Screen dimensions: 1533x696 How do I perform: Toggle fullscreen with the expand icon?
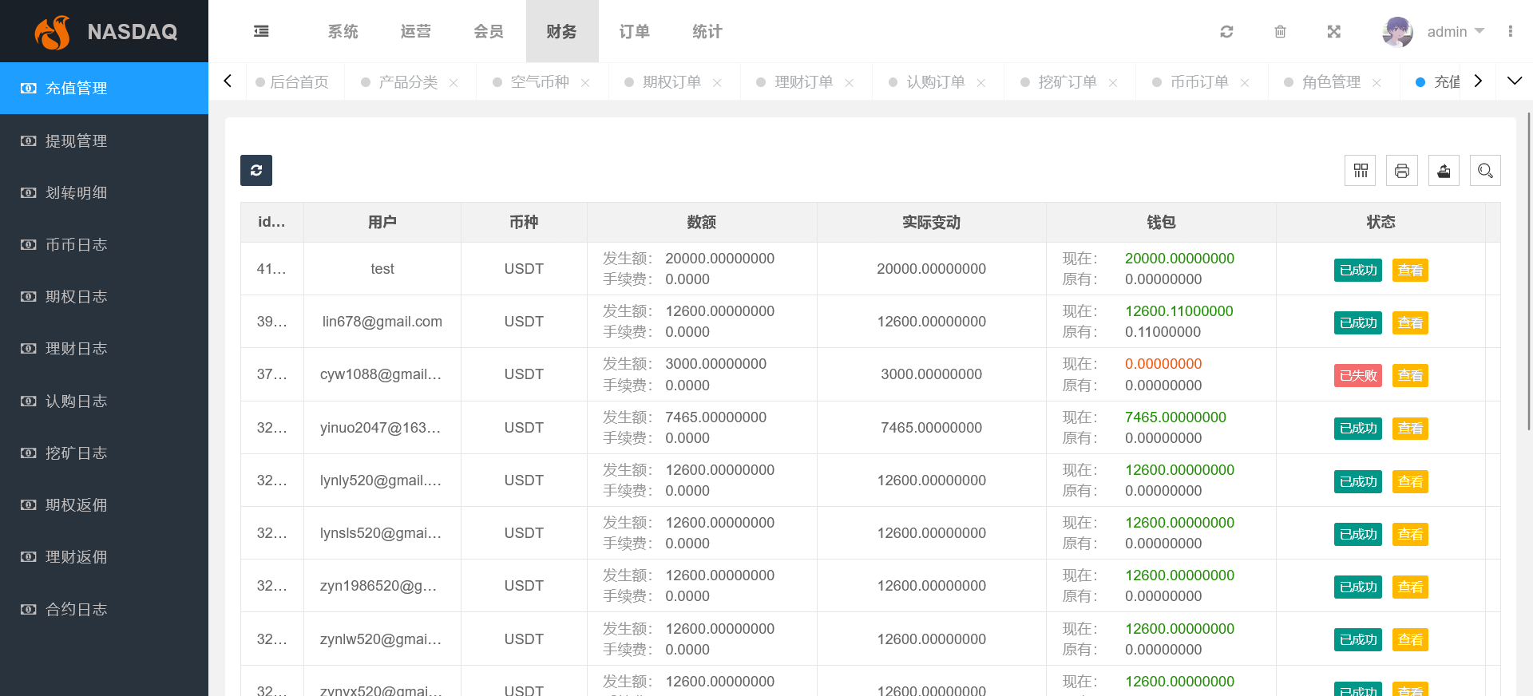[x=1333, y=32]
